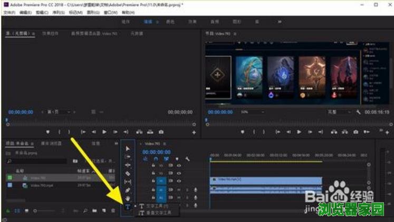Select the Razor tool
Image resolution: width=394 pixels, height=222 pixels.
click(x=128, y=173)
